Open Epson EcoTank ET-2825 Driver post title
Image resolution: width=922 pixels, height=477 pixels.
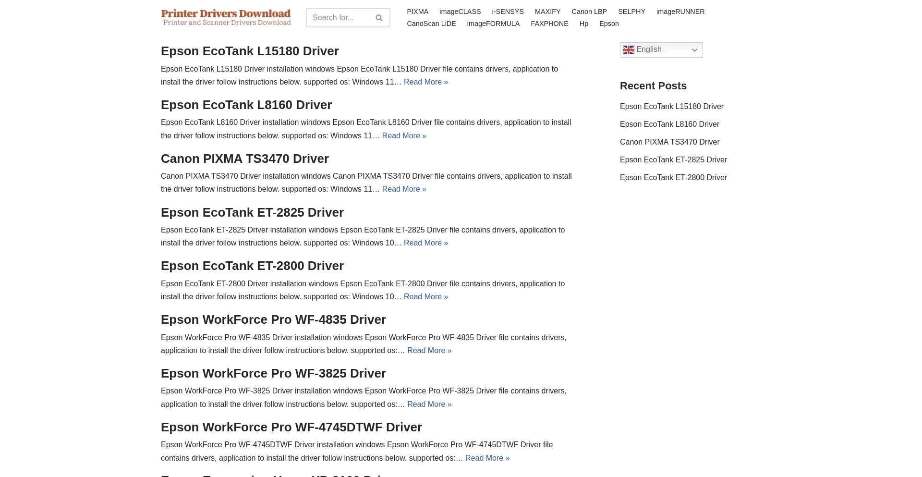click(252, 212)
